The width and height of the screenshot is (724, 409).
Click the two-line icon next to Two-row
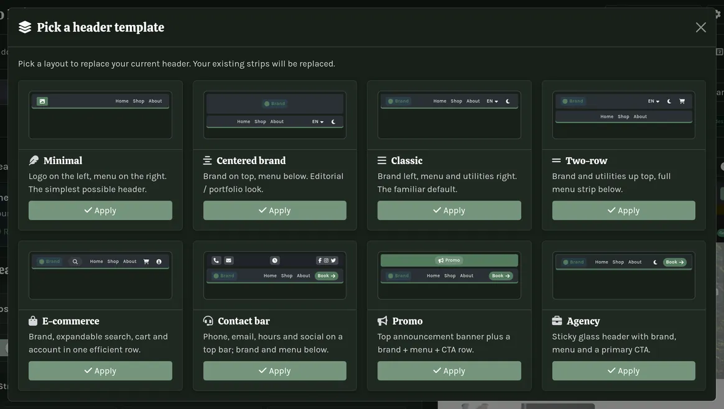(557, 160)
